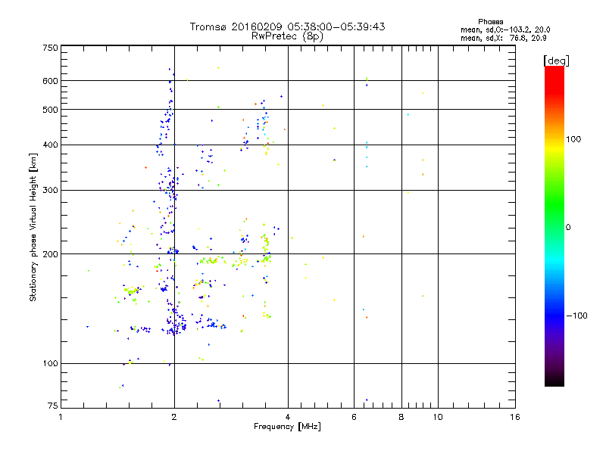Click the 'Stationary phase Virtual Height [km]' axis title
The width and height of the screenshot is (606, 454).
point(33,227)
